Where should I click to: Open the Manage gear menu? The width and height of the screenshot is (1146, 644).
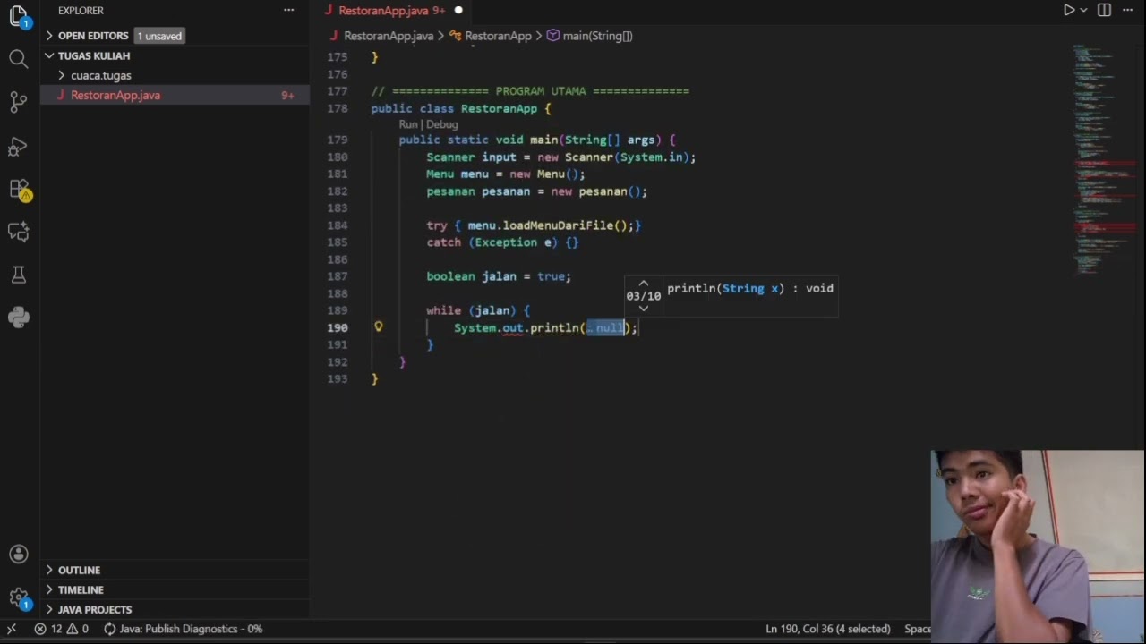click(19, 597)
